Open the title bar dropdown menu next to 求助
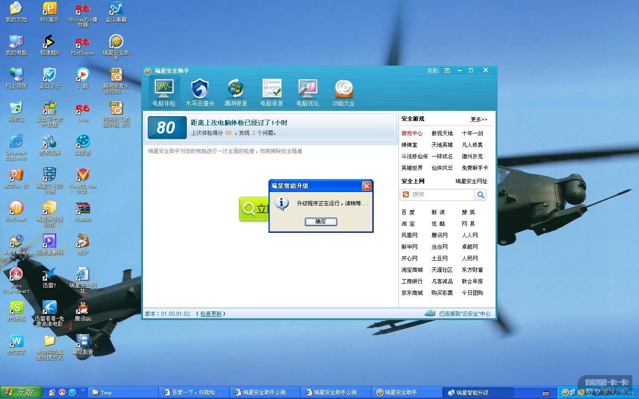 coord(447,71)
